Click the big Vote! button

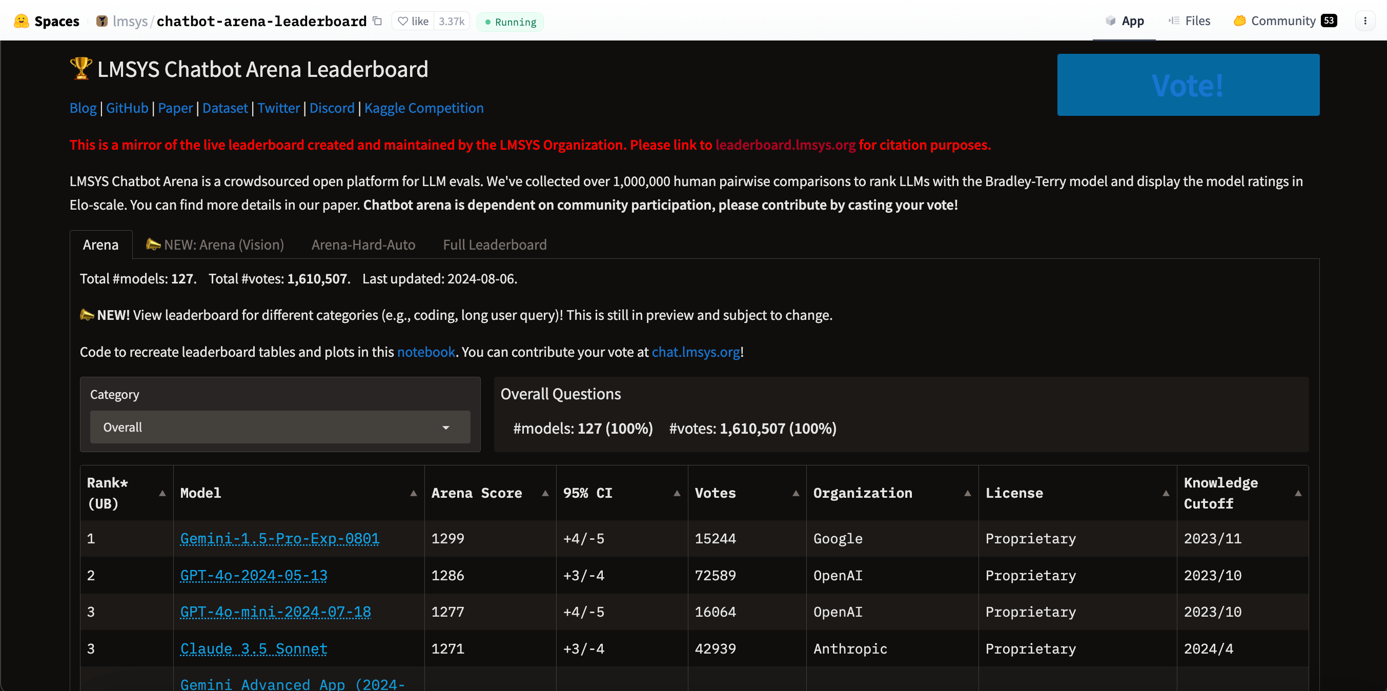point(1188,85)
